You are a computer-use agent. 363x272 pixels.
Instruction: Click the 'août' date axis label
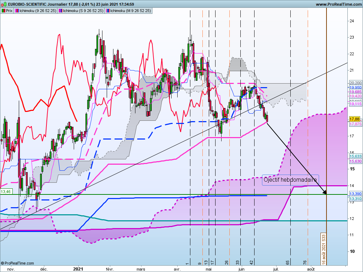pos(311,269)
